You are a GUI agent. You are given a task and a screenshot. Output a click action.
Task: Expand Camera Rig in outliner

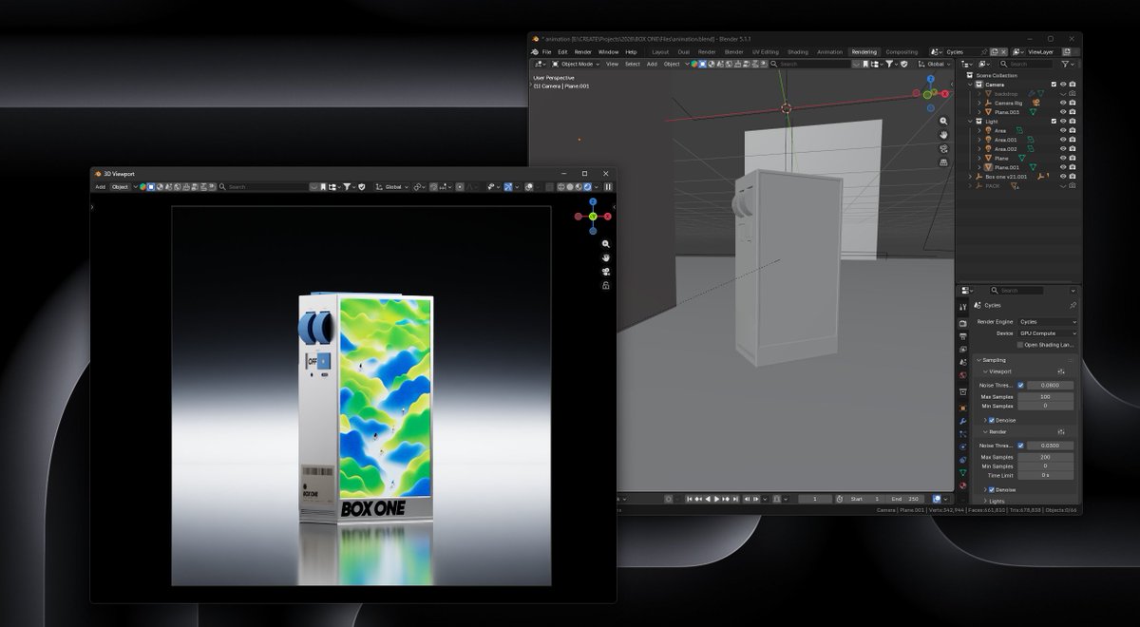(x=978, y=103)
